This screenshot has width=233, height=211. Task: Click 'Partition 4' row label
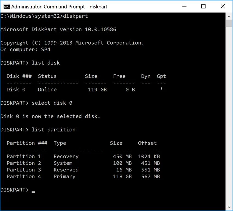(x=24, y=176)
